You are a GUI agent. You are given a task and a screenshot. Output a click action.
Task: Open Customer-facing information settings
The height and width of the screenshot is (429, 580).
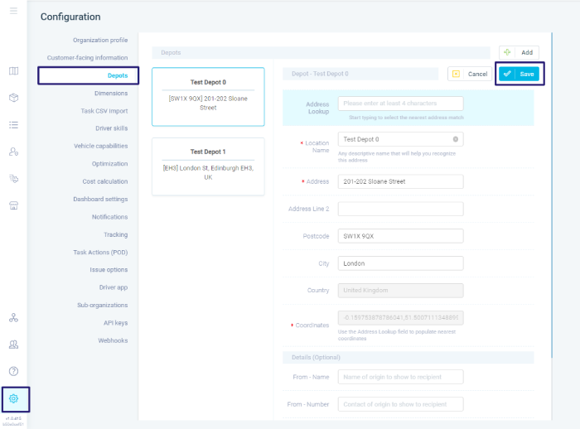click(x=87, y=58)
